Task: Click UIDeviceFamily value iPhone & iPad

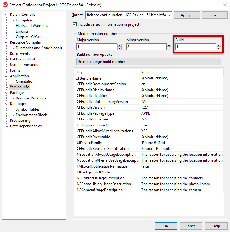Action: pos(181,143)
